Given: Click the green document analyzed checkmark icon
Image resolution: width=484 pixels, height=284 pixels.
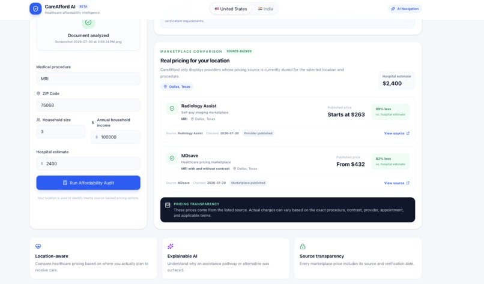Looking at the screenshot, I should (x=88, y=22).
